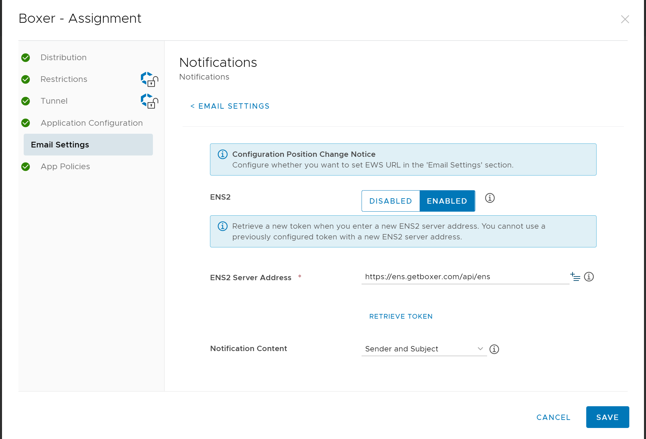Set ENS2 to Enabled
646x439 pixels.
coord(447,201)
